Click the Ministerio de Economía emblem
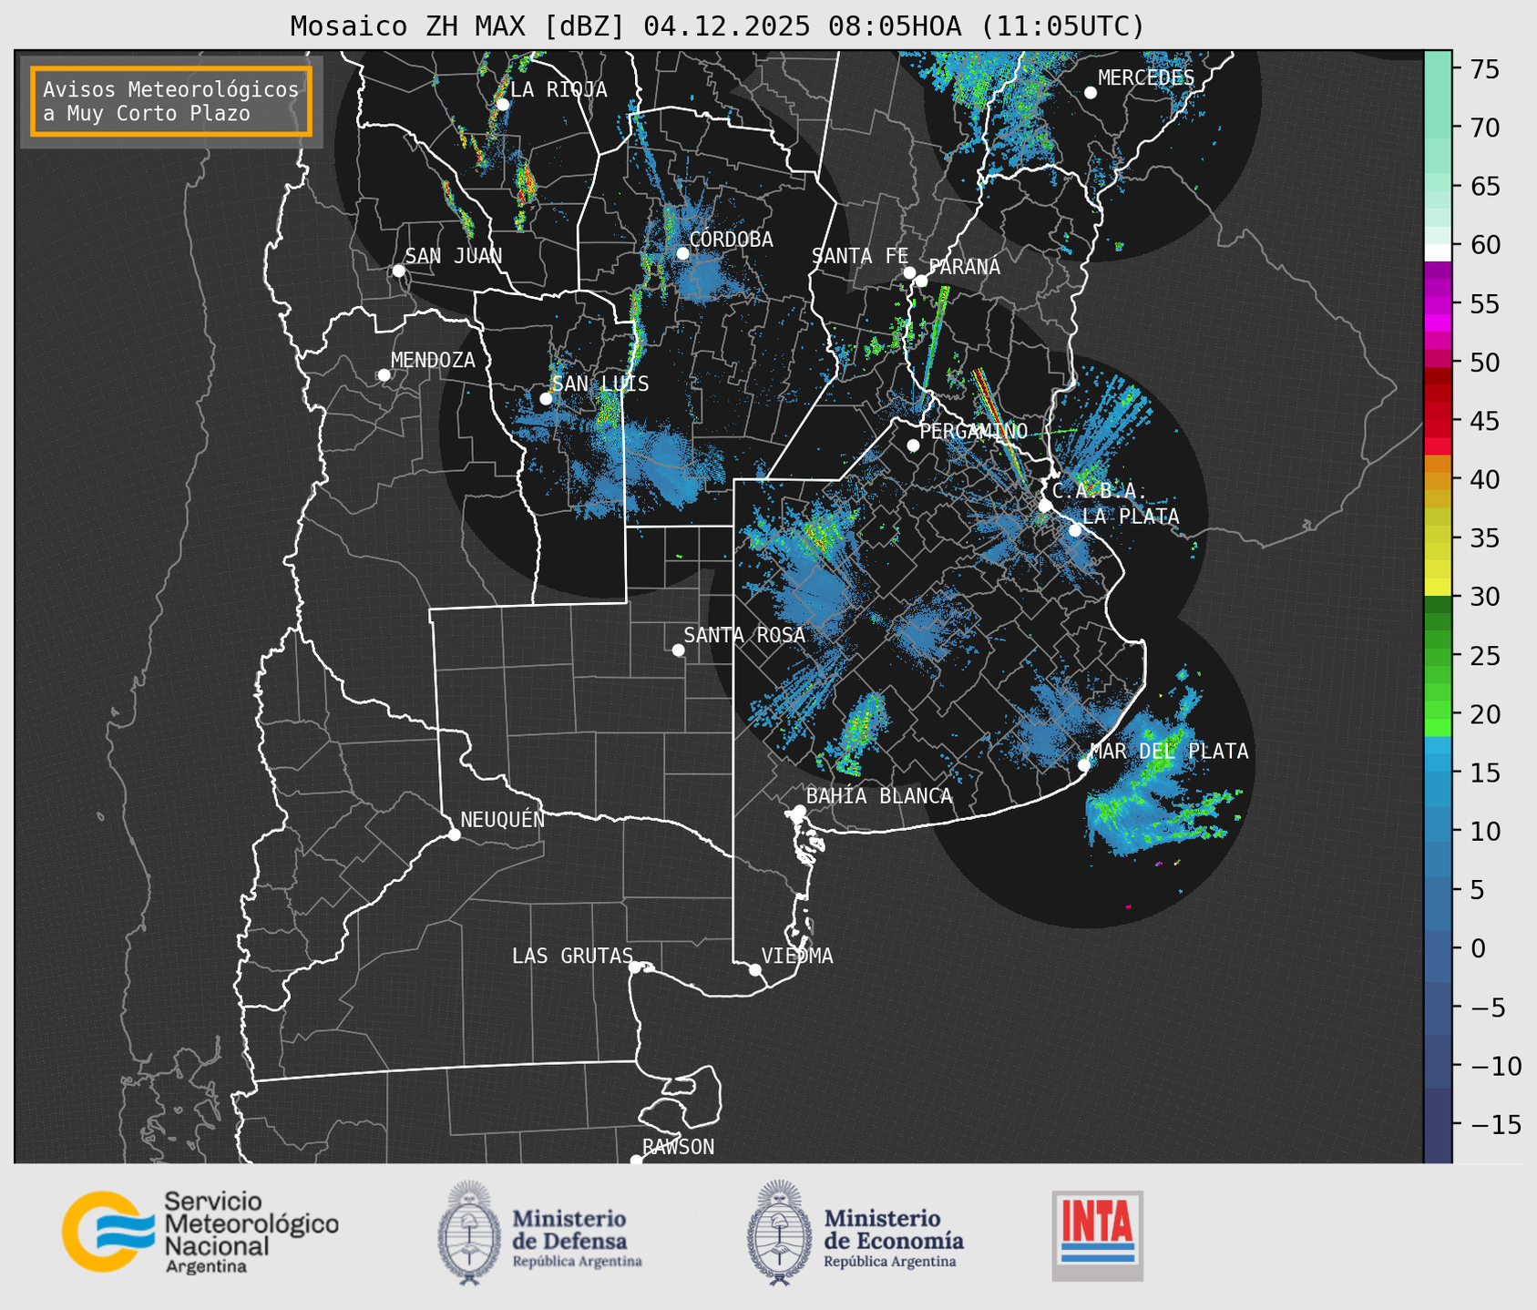This screenshot has height=1310, width=1537. coord(779,1233)
